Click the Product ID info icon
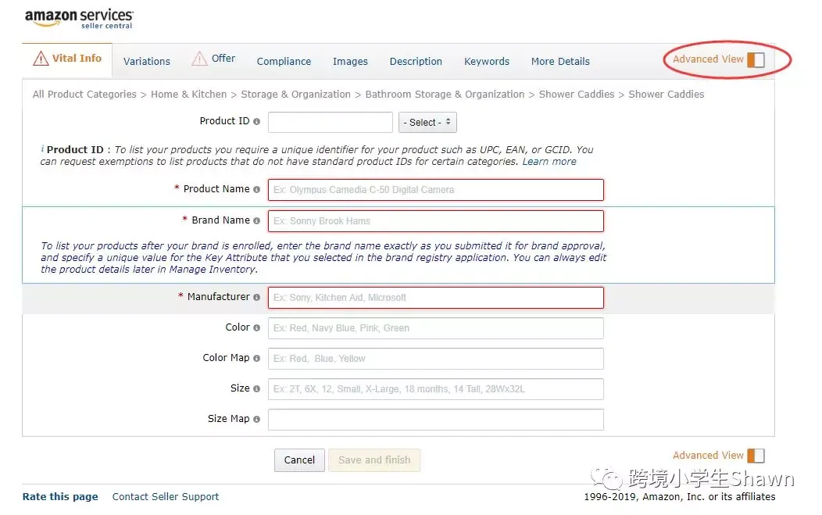 pyautogui.click(x=256, y=122)
